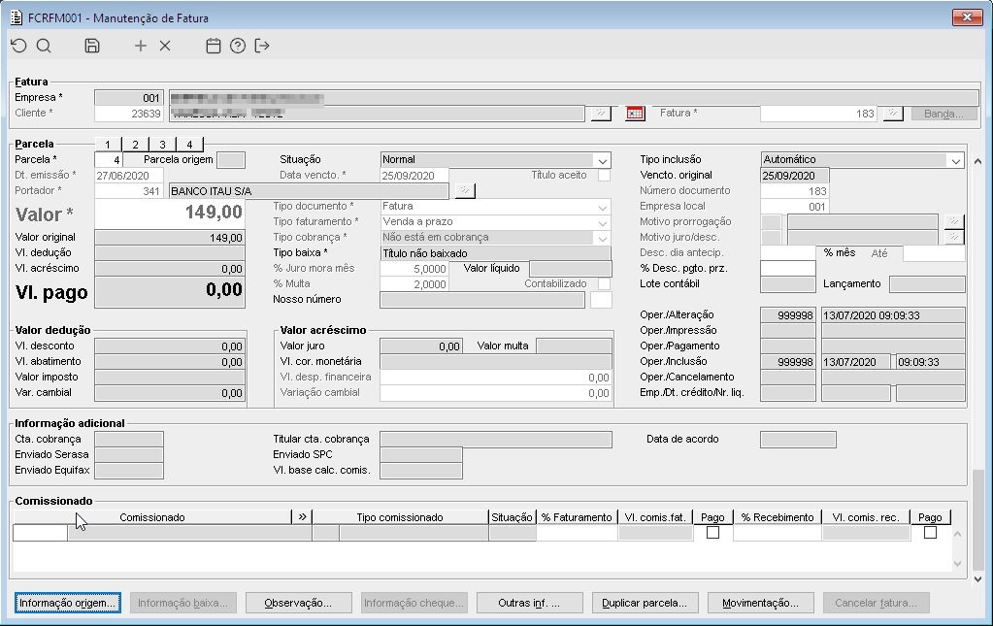Open the Tipo inclusão dropdown
Screen dimensions: 993x626
pos(953,160)
